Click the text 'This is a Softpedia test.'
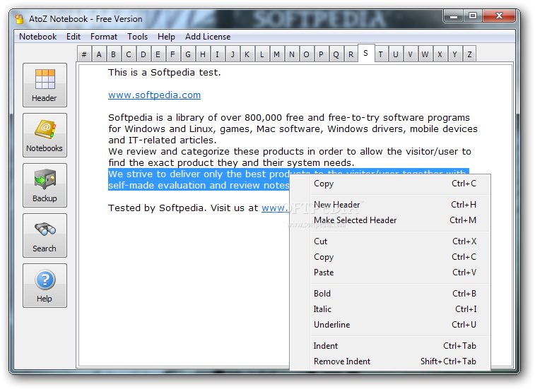Viewport: 535px width, 389px height. click(165, 72)
